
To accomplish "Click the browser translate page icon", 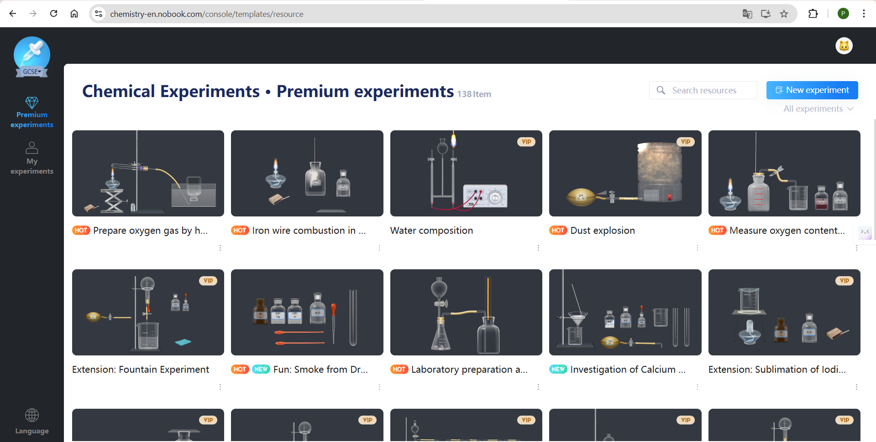I will [747, 14].
